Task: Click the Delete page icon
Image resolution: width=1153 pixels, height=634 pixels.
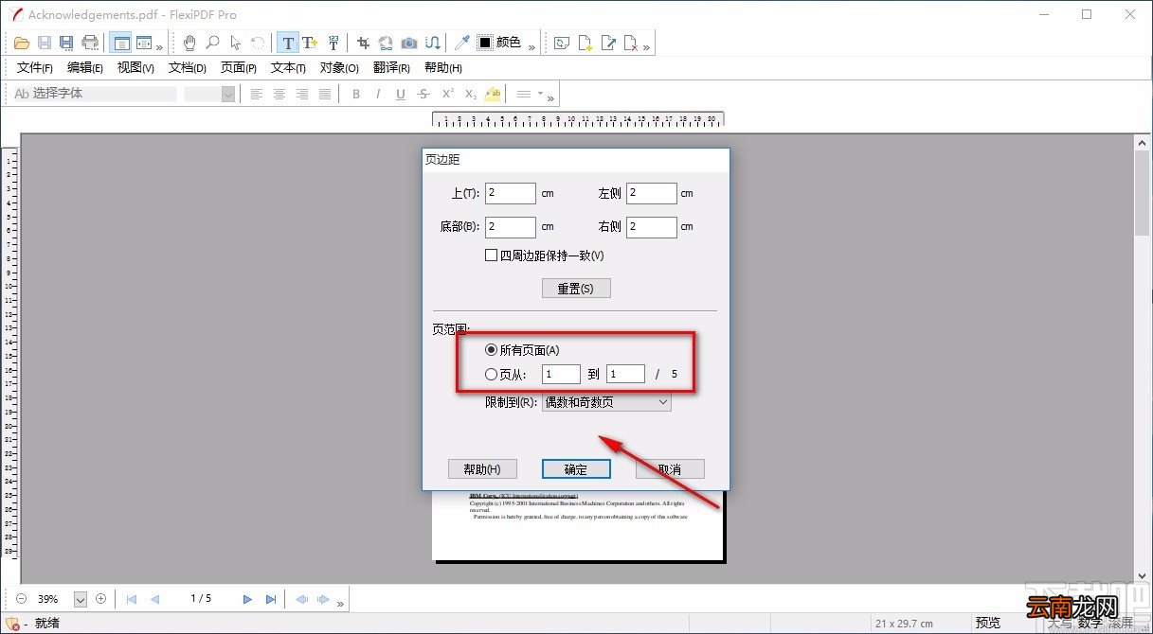Action: point(631,43)
